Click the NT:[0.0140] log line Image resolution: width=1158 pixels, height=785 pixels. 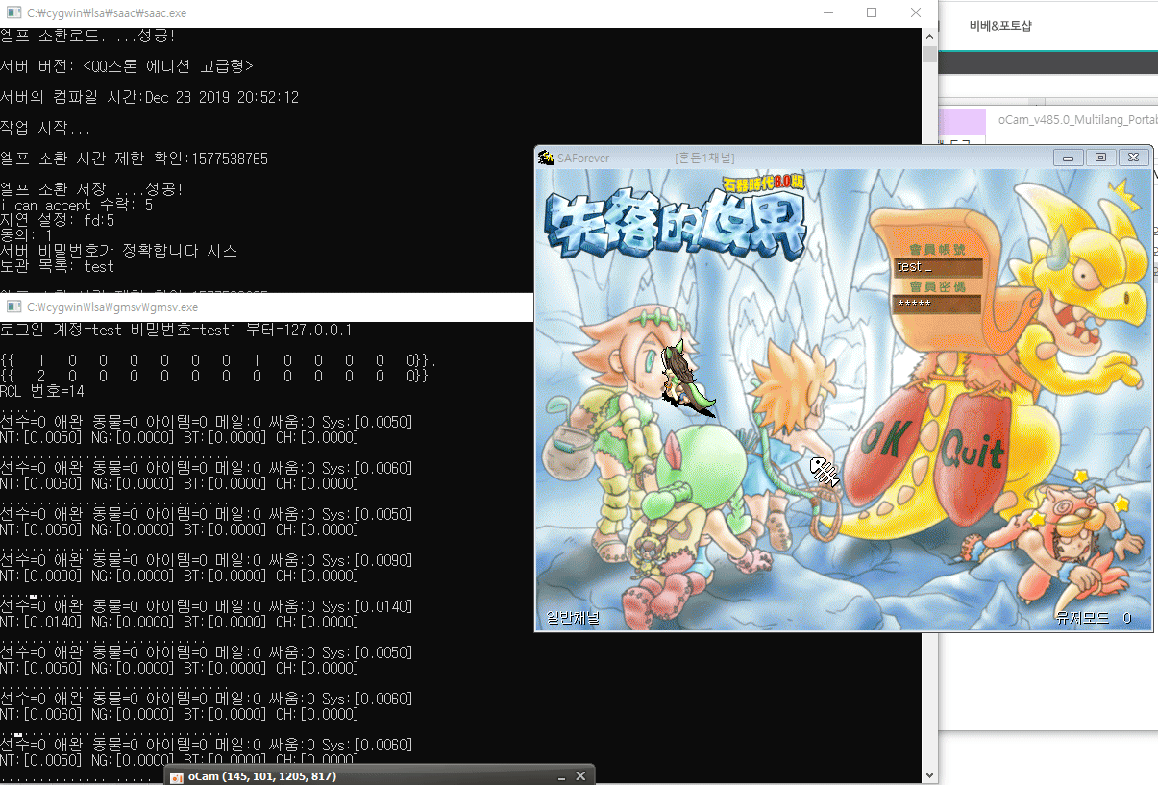[180, 622]
